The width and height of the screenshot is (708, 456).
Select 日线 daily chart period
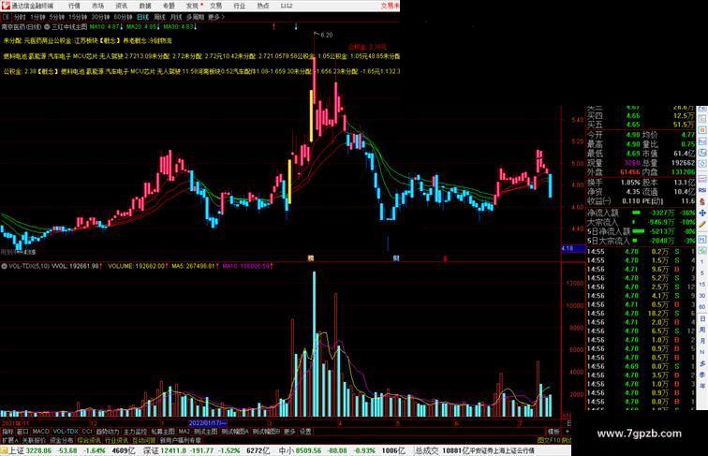[x=142, y=17]
